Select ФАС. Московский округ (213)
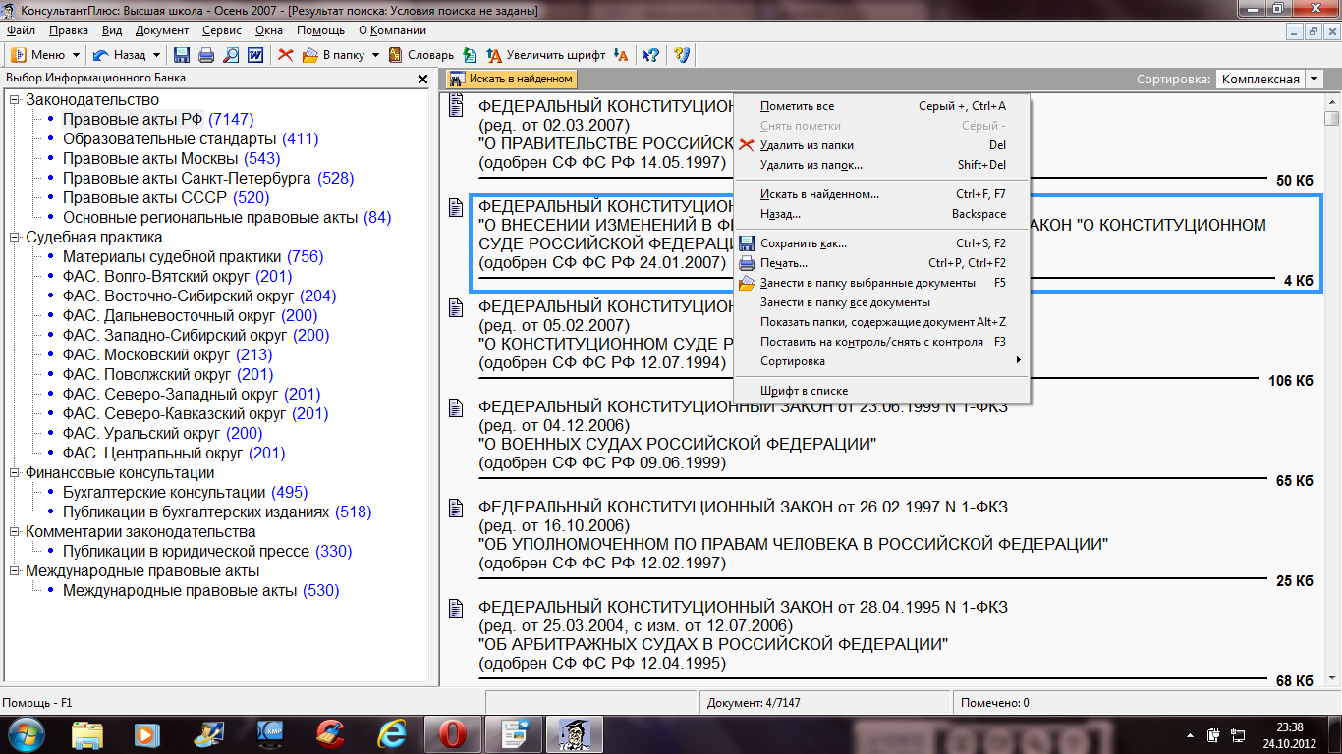 [x=167, y=354]
